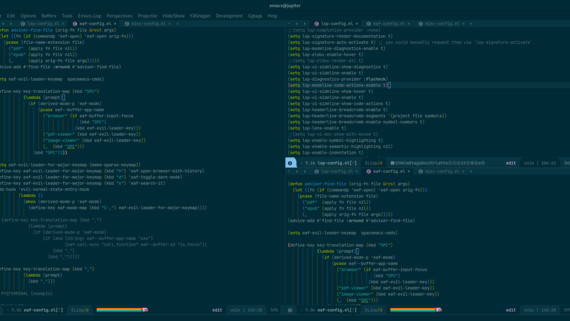The image size is (570, 321).
Task: Click the Emacs file icon on lsp-config.el left tab
Action: pyautogui.click(x=23, y=24)
